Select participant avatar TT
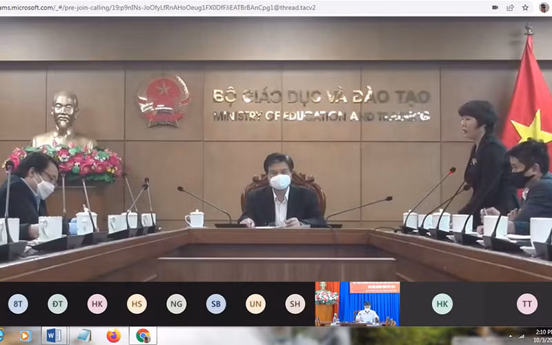 pyautogui.click(x=527, y=304)
